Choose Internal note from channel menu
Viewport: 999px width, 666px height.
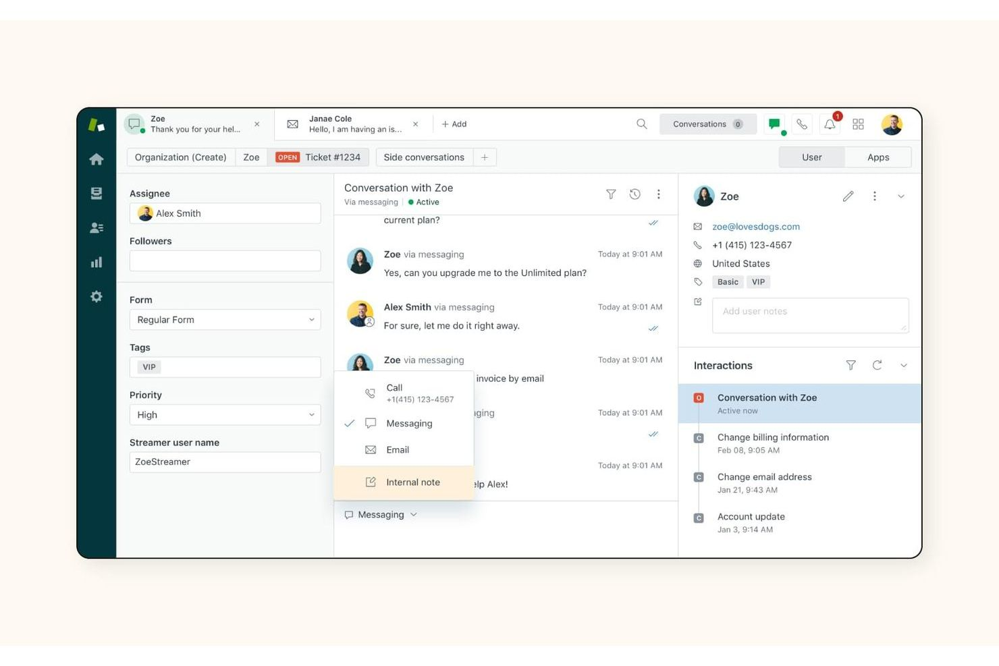pyautogui.click(x=412, y=482)
